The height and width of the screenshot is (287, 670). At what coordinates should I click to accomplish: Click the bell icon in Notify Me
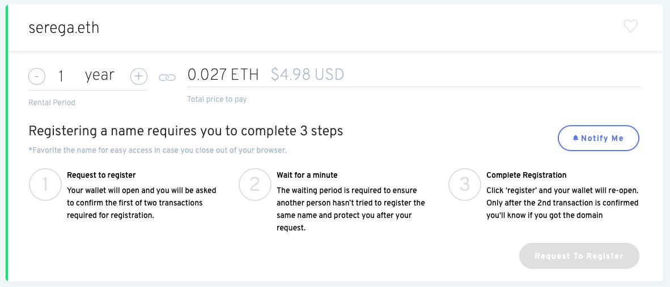(x=575, y=138)
